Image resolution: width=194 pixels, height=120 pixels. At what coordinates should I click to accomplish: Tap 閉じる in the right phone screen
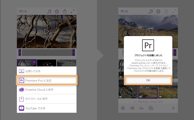(124, 11)
